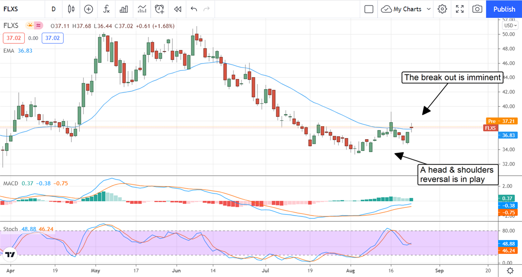Redo the last chart action

click(x=207, y=9)
